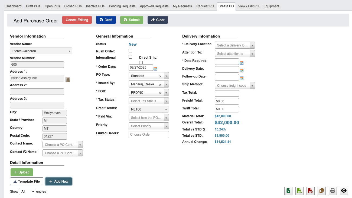
Task: Clear the Issued By Maharaj selection
Action: (160, 85)
